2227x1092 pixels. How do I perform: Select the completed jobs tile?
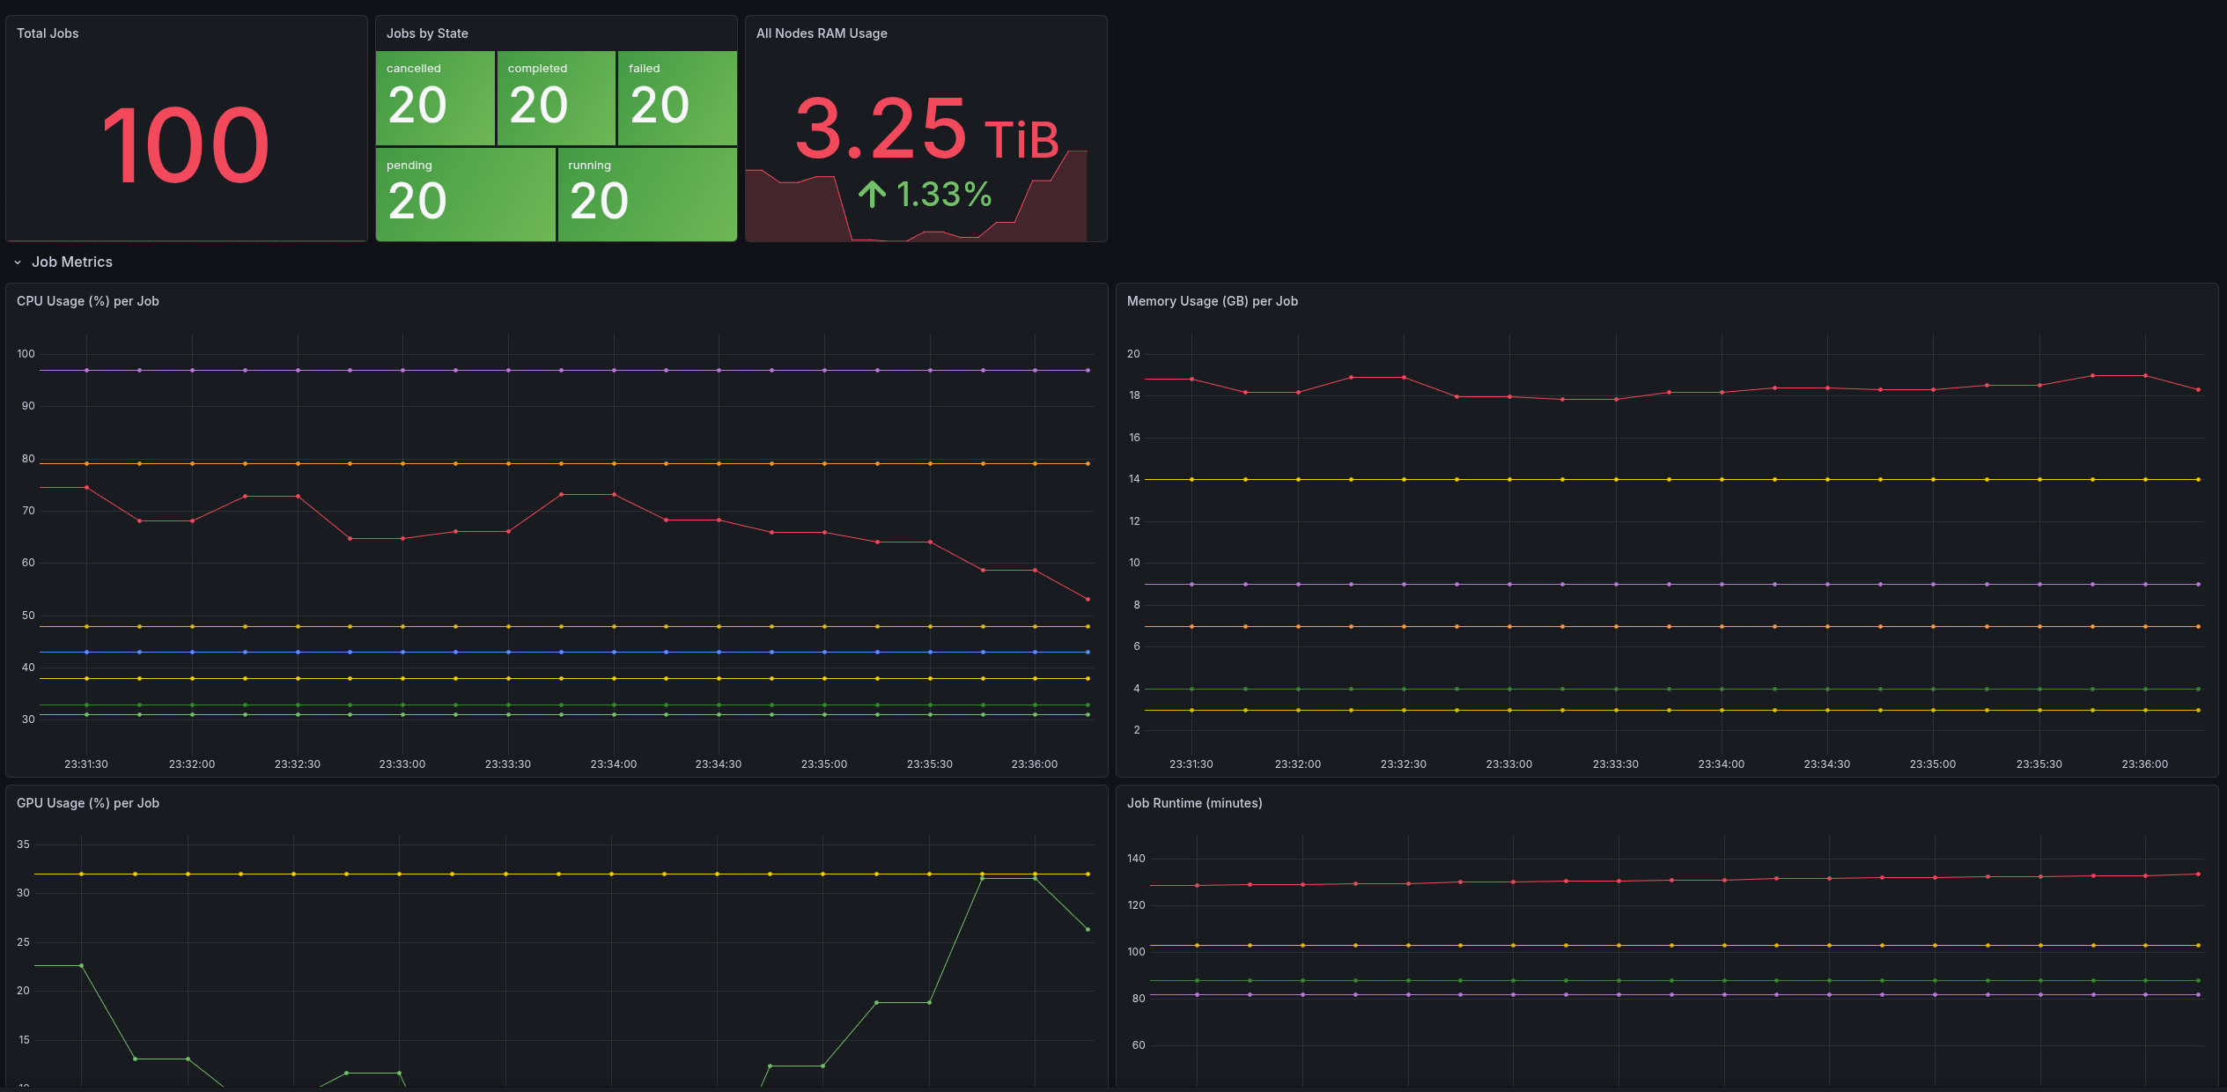(556, 97)
